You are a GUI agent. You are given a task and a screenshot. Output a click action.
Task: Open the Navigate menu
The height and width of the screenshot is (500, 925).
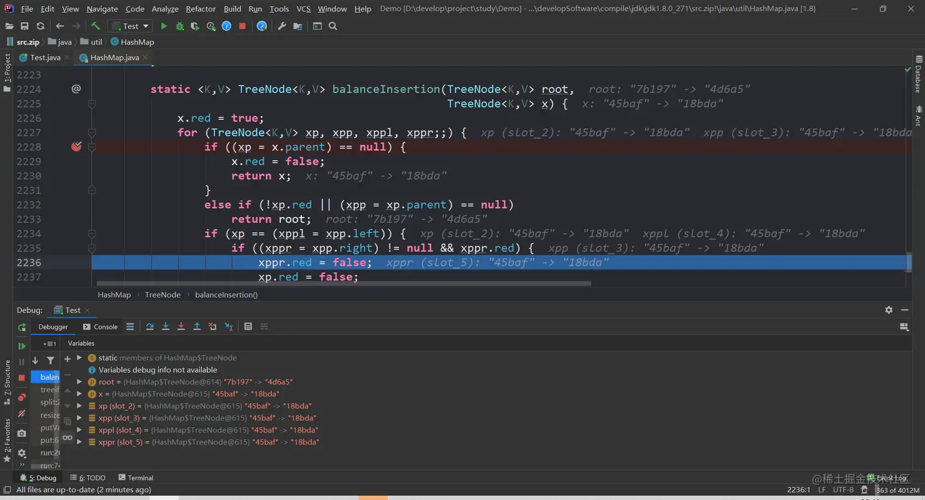click(102, 9)
